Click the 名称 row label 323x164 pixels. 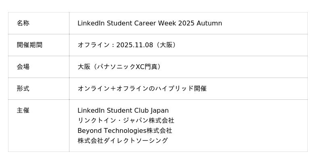[x=23, y=23]
